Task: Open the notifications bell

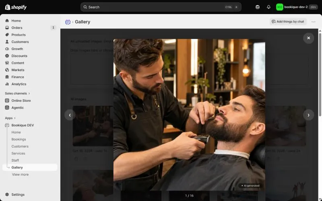Action: [268, 7]
